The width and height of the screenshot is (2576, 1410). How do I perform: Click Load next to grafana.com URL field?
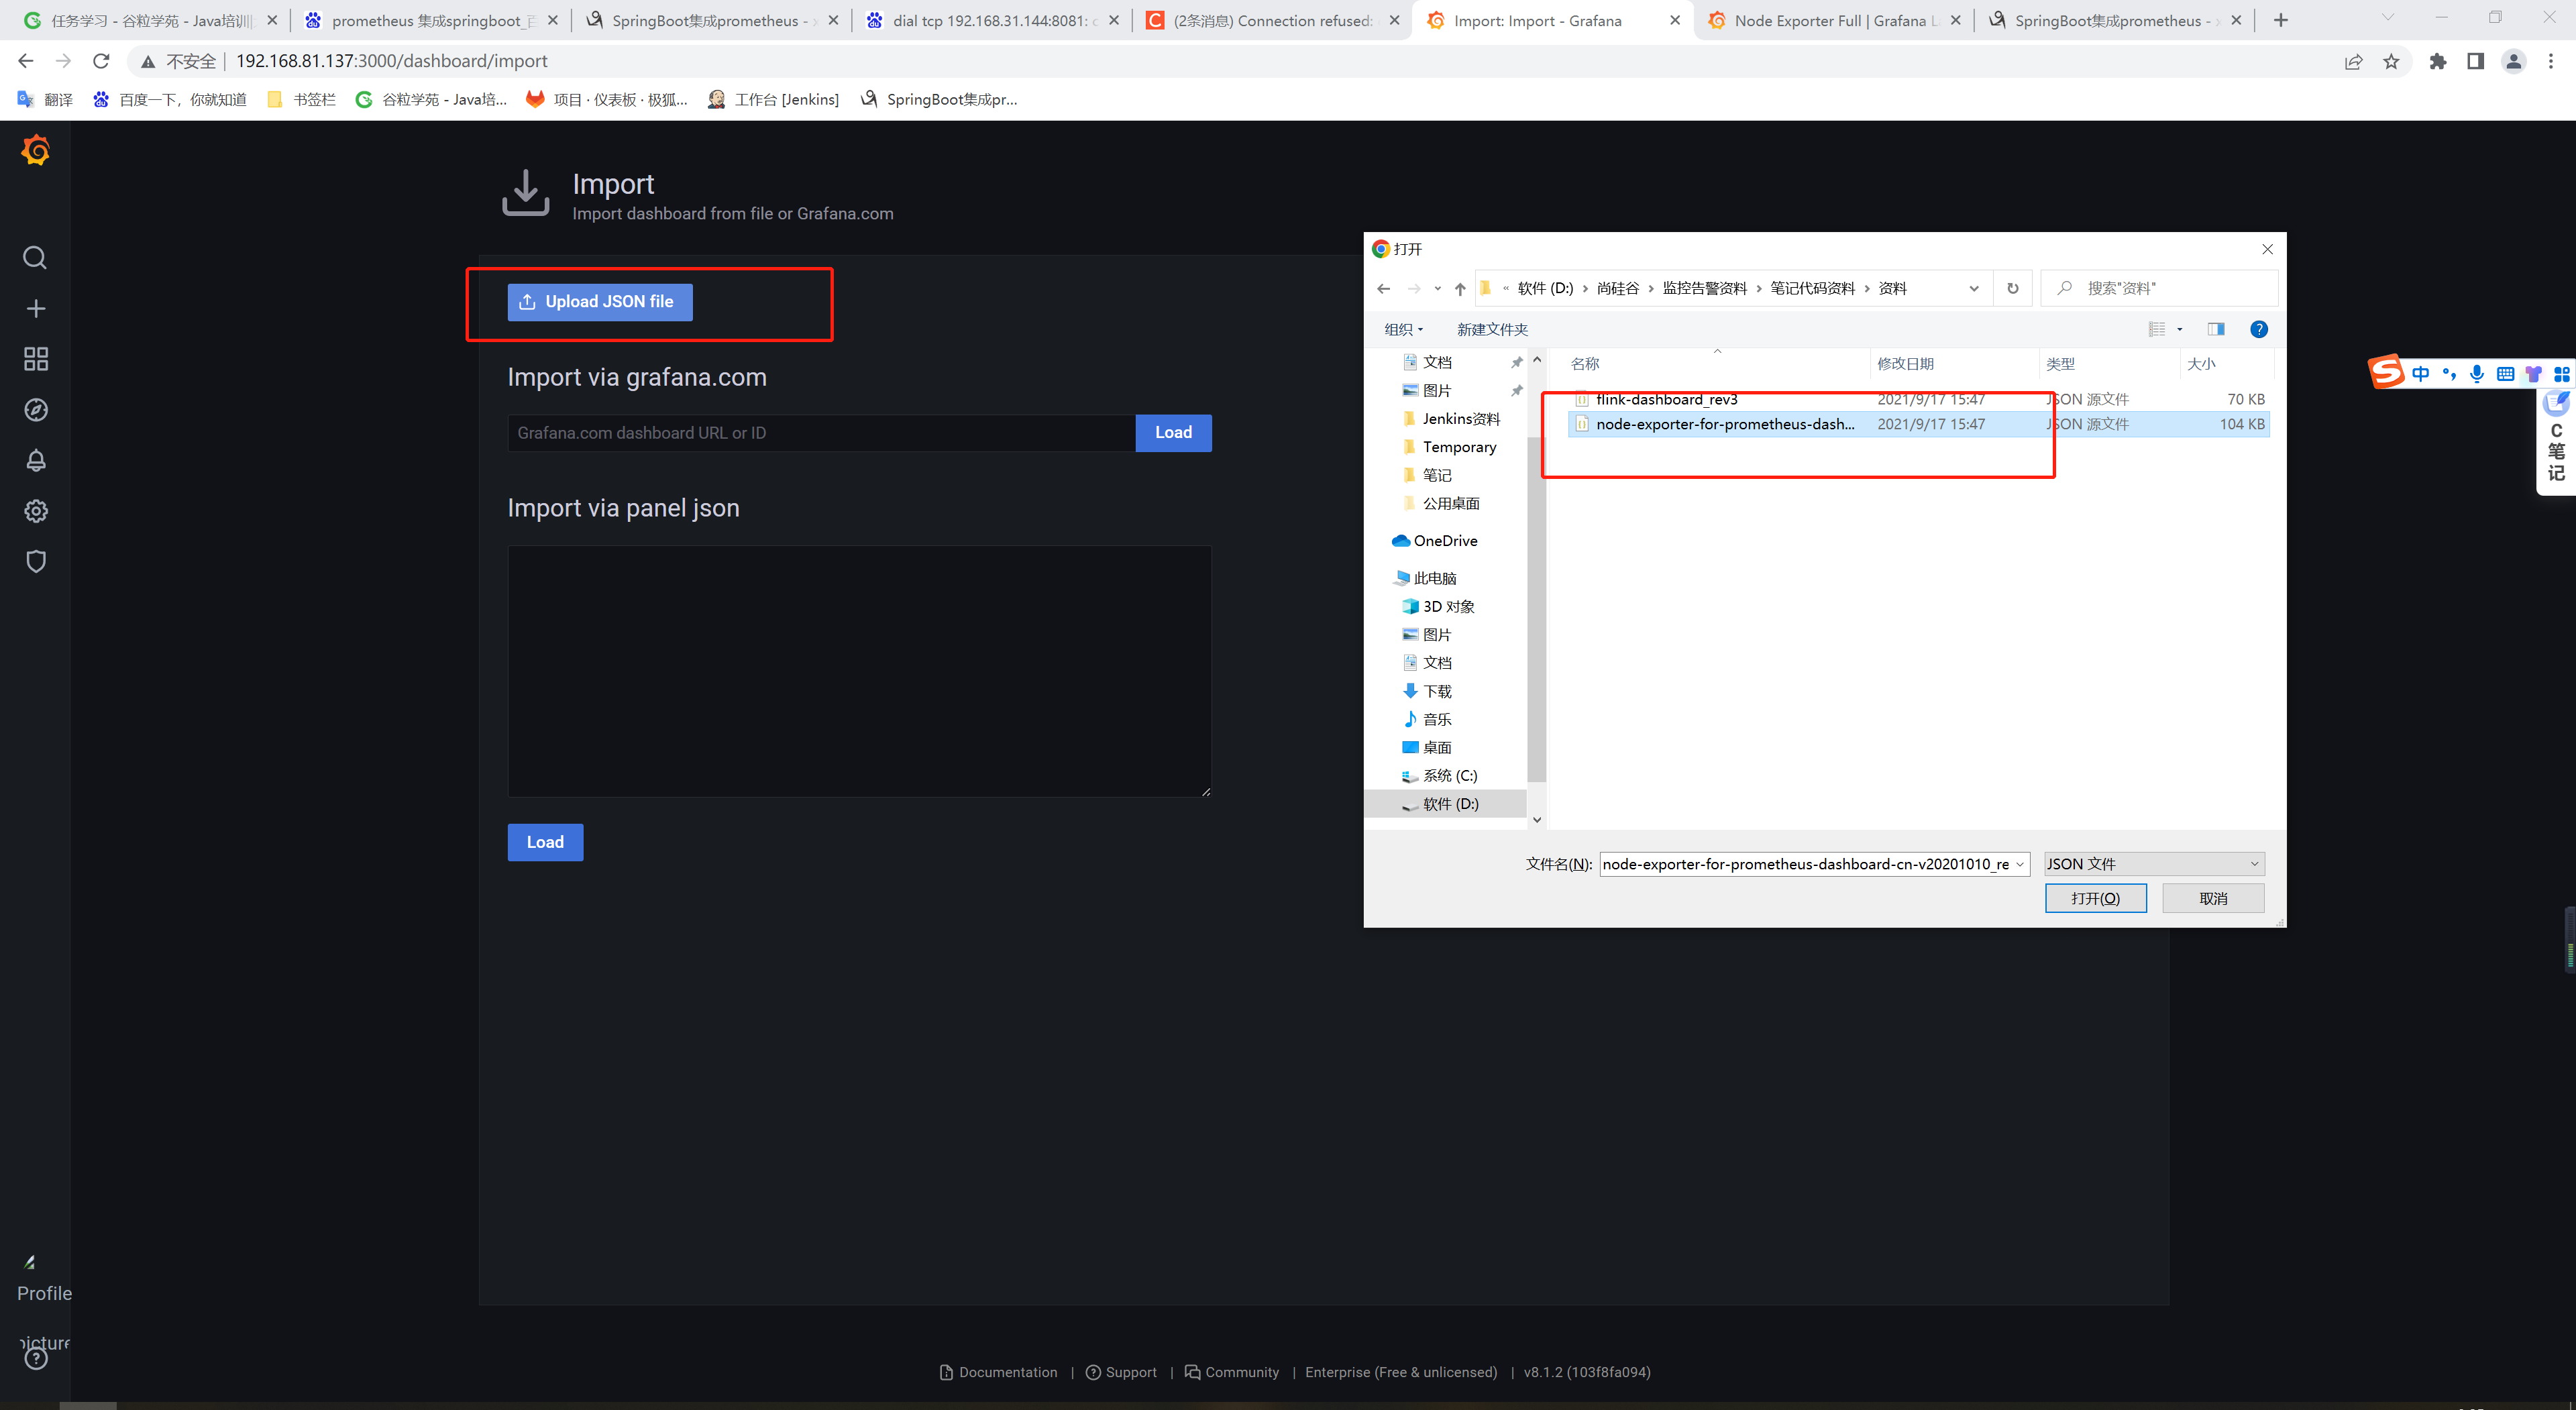click(1173, 433)
